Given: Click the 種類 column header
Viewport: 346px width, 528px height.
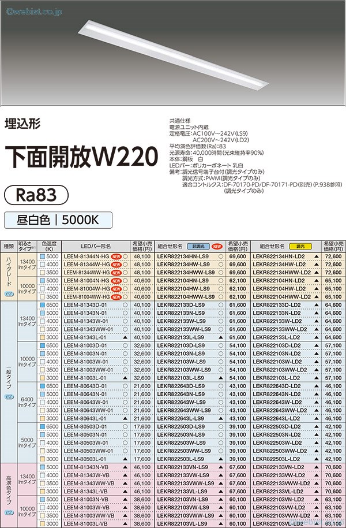Looking at the screenshot, I should [x=9, y=246].
